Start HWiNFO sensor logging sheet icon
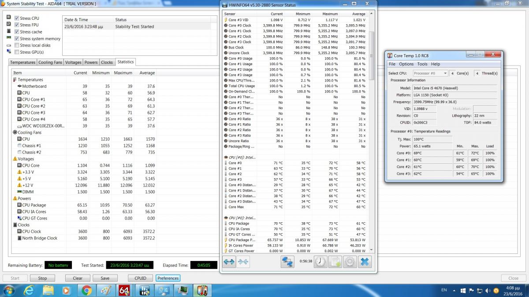Image resolution: width=529 pixels, height=297 pixels. tap(335, 261)
